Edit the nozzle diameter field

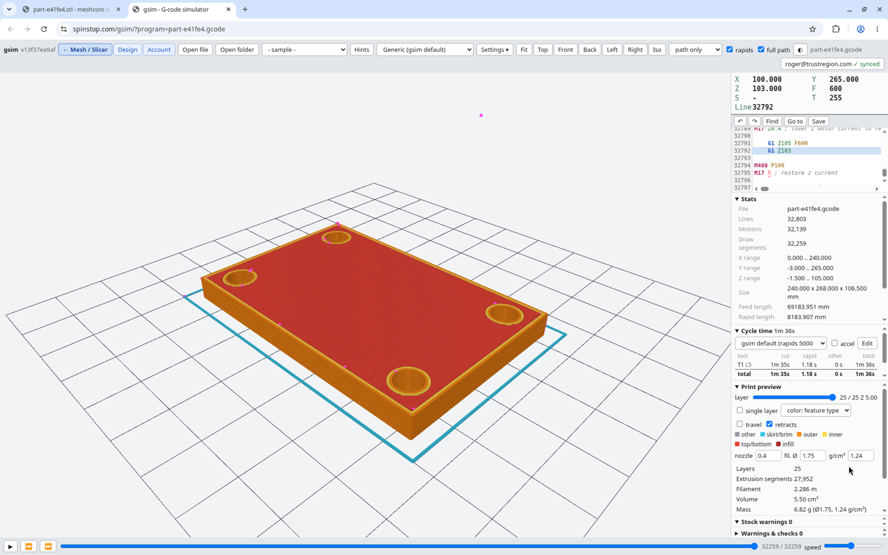click(x=768, y=456)
